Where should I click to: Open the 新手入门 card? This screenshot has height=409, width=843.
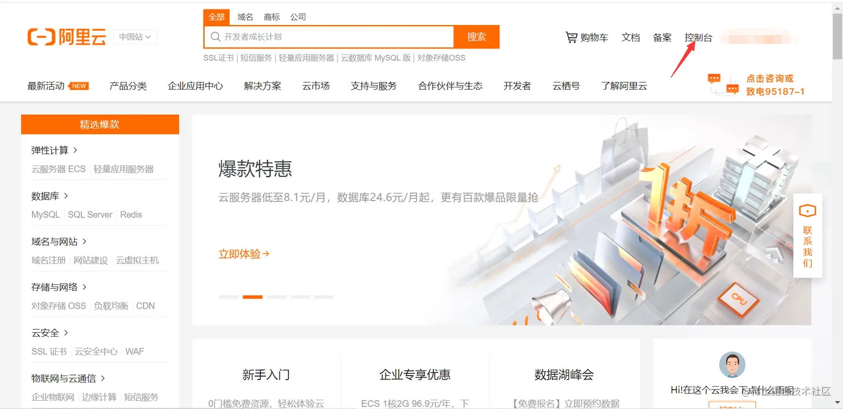pyautogui.click(x=266, y=374)
